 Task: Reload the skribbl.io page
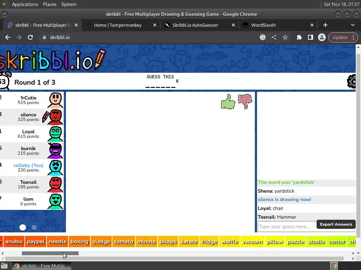click(30, 37)
